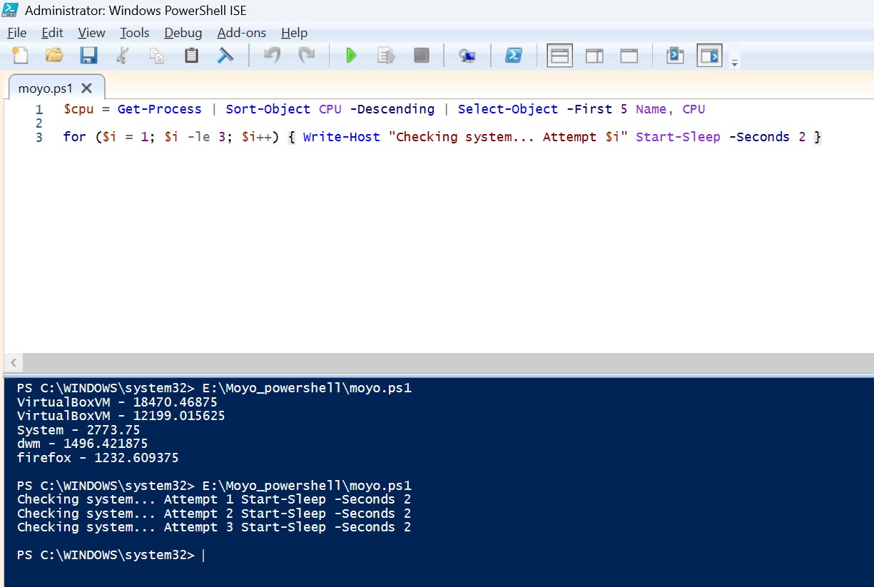Clear console pane with blue wiper icon

[225, 55]
